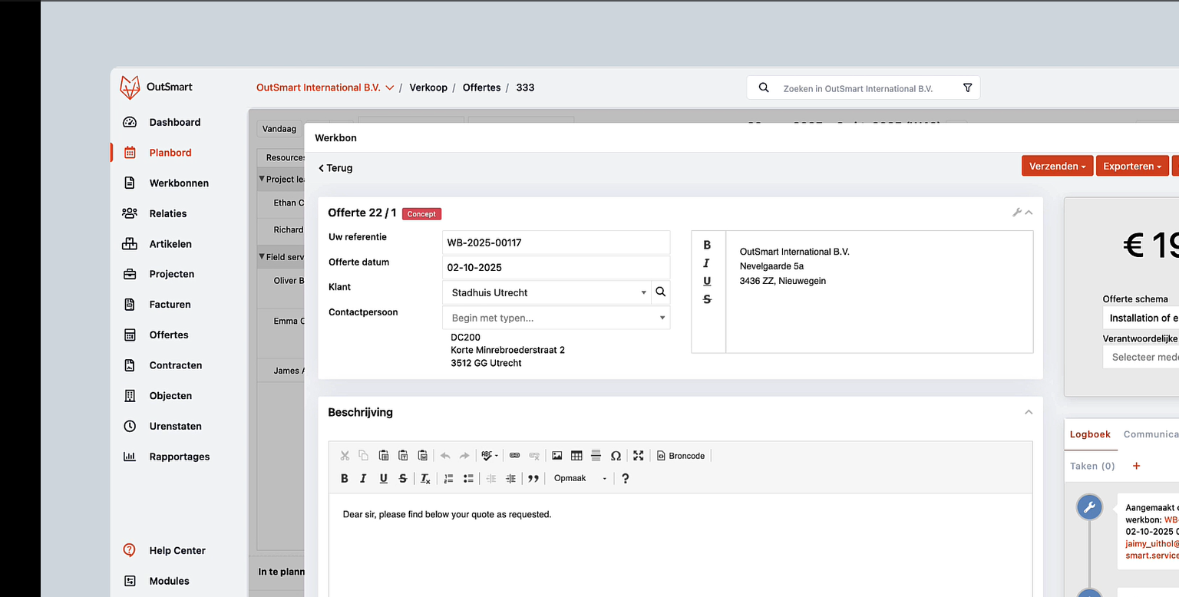
Task: Maximize the description editor to fullscreen
Action: 638,456
